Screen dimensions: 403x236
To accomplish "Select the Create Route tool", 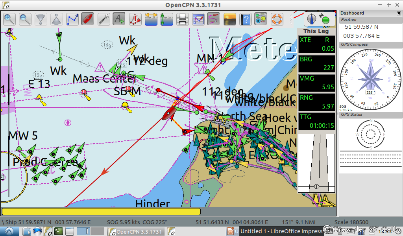I will pos(72,18).
